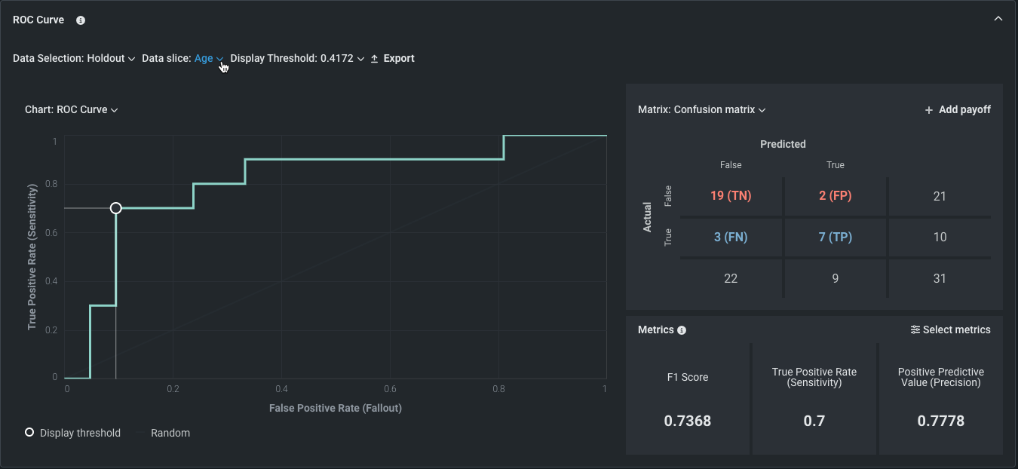Click the F1 Score metric tile

tap(688, 399)
